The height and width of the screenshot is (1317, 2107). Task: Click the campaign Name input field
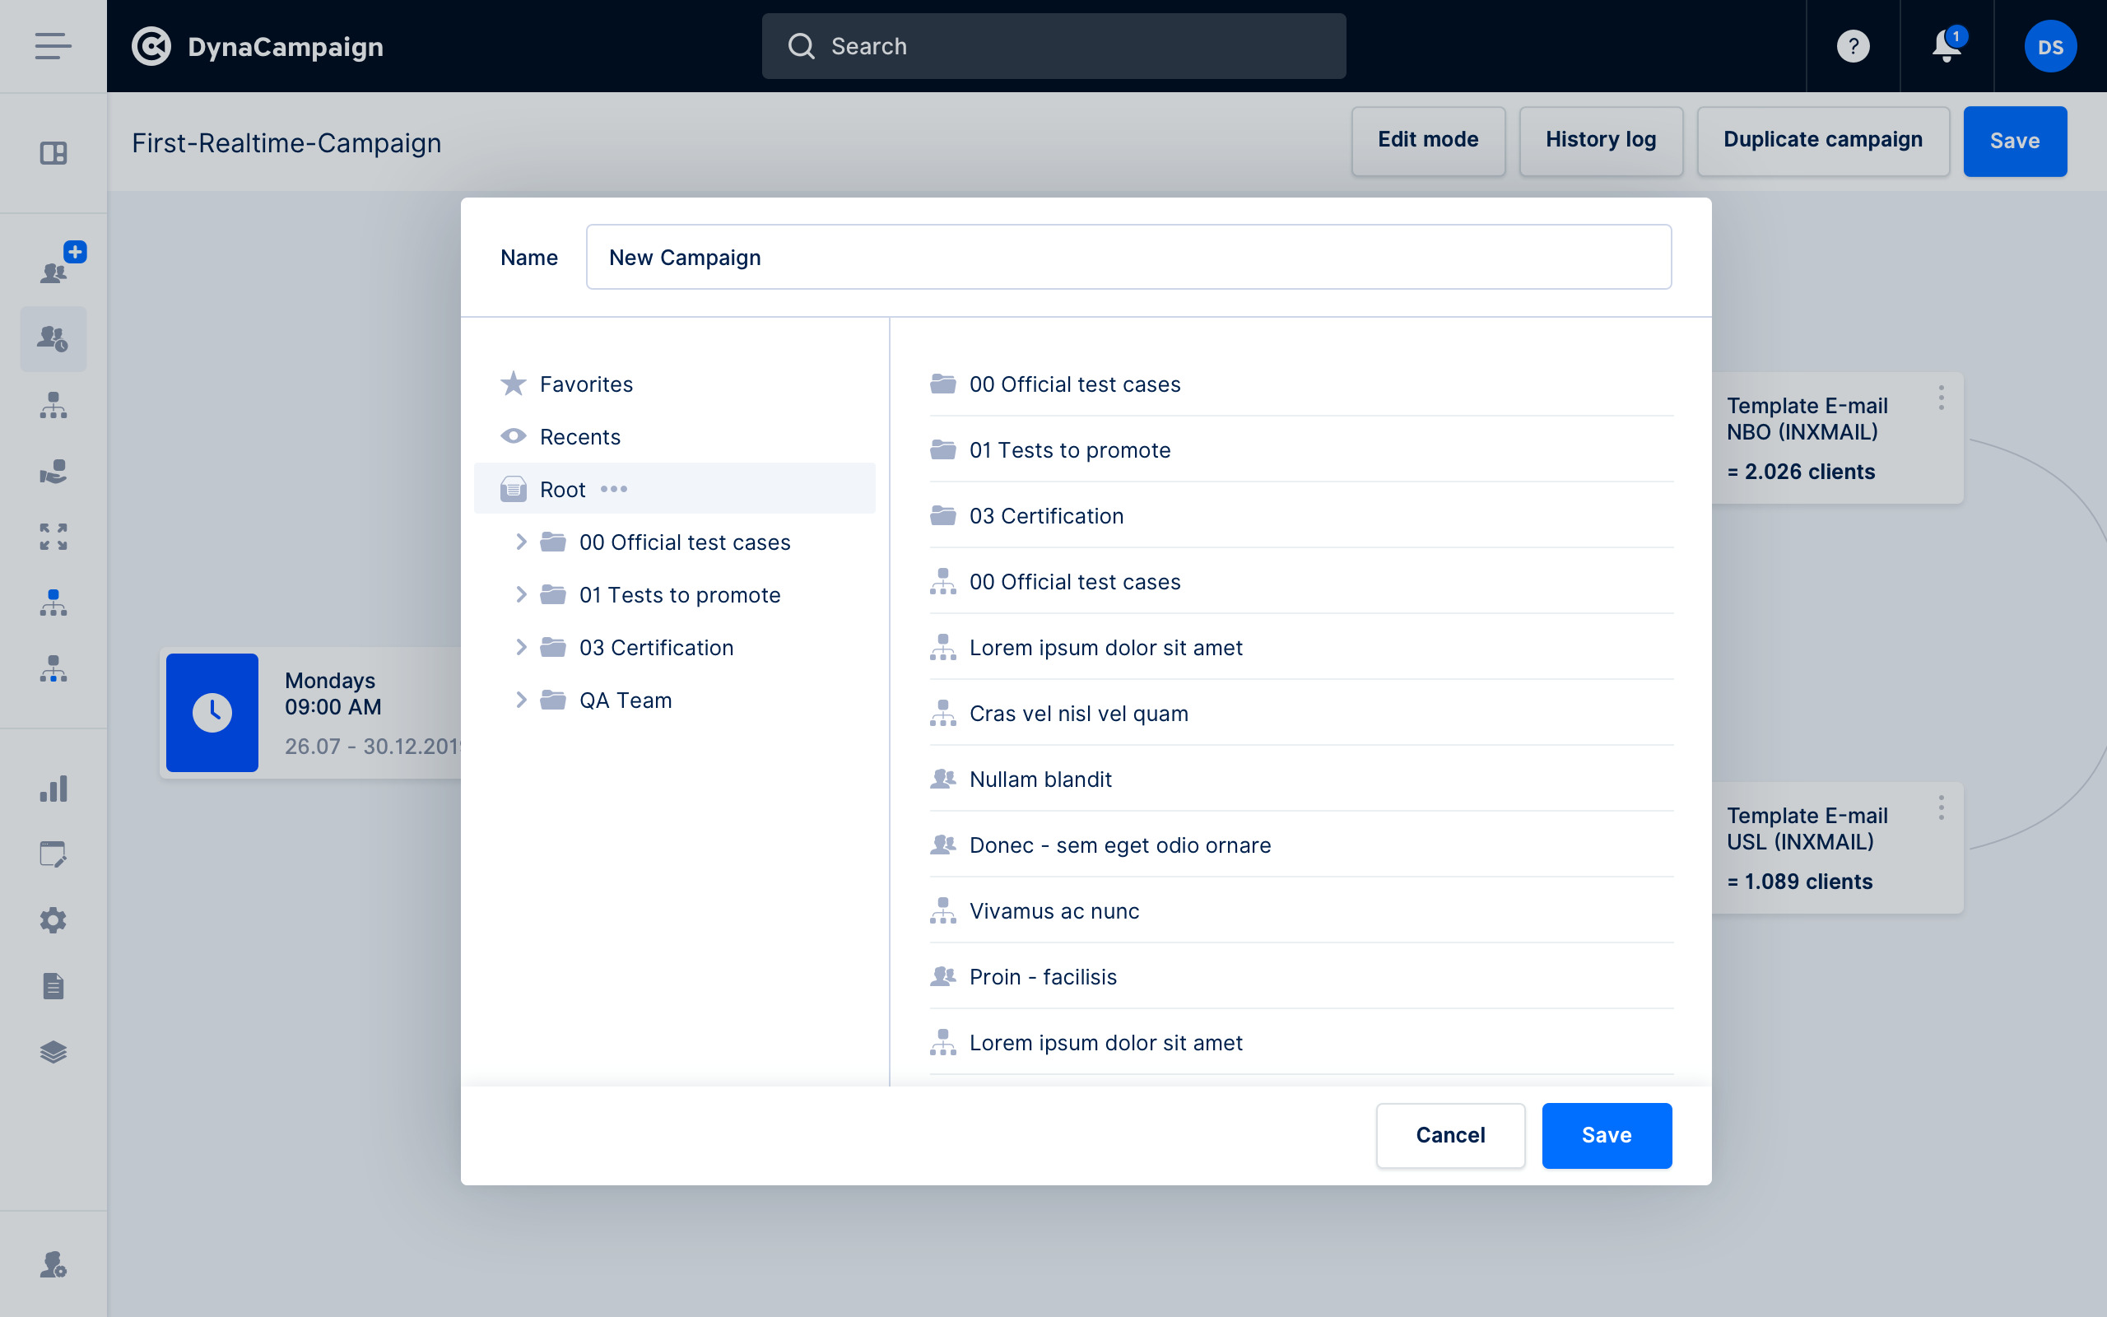pos(1128,258)
